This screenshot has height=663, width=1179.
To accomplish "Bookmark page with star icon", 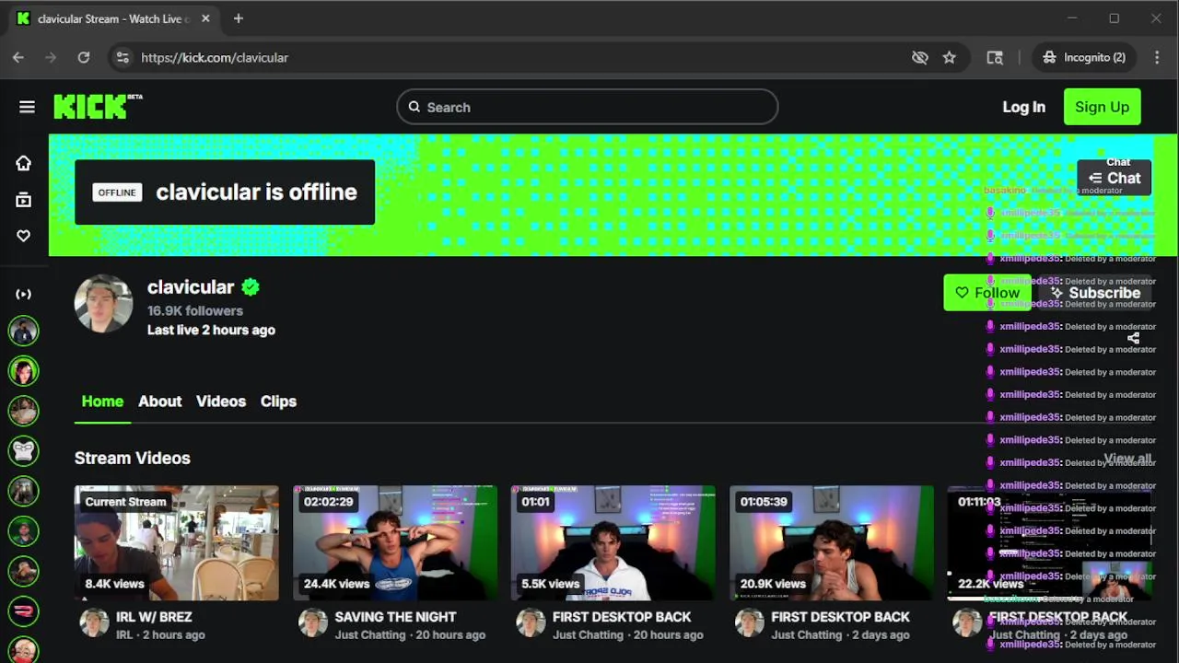I will (950, 57).
